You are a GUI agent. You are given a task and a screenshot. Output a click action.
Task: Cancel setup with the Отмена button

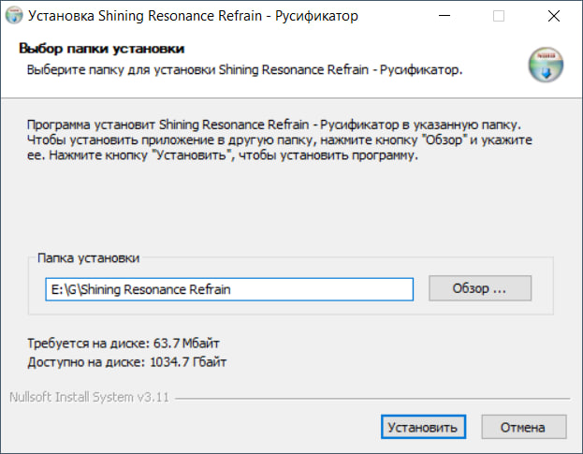[x=523, y=428]
